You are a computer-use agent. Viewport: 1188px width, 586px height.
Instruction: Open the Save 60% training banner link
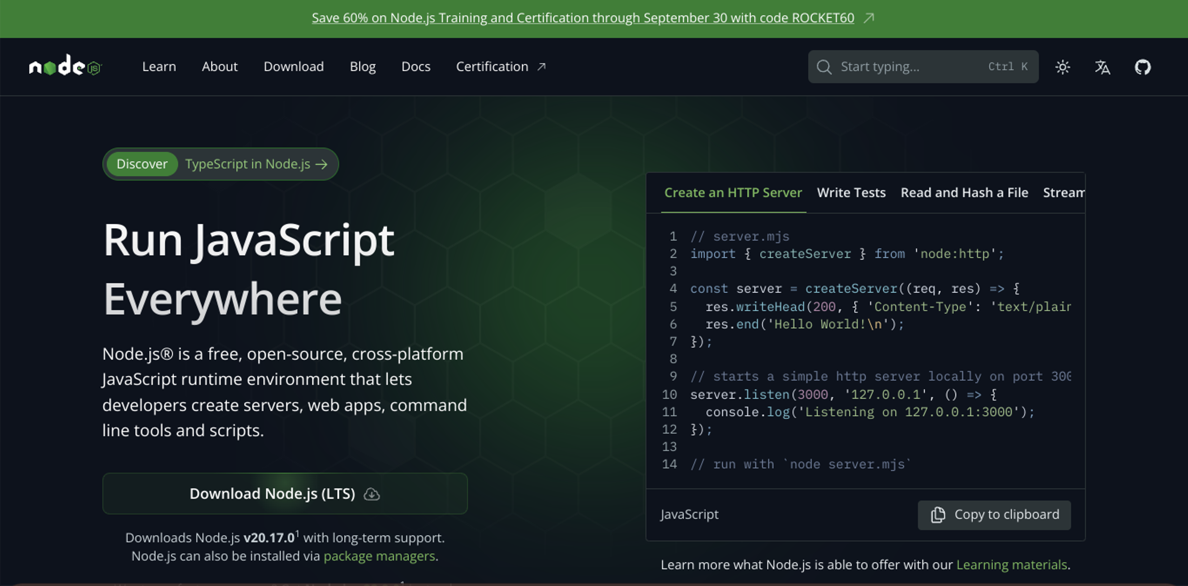(x=583, y=18)
